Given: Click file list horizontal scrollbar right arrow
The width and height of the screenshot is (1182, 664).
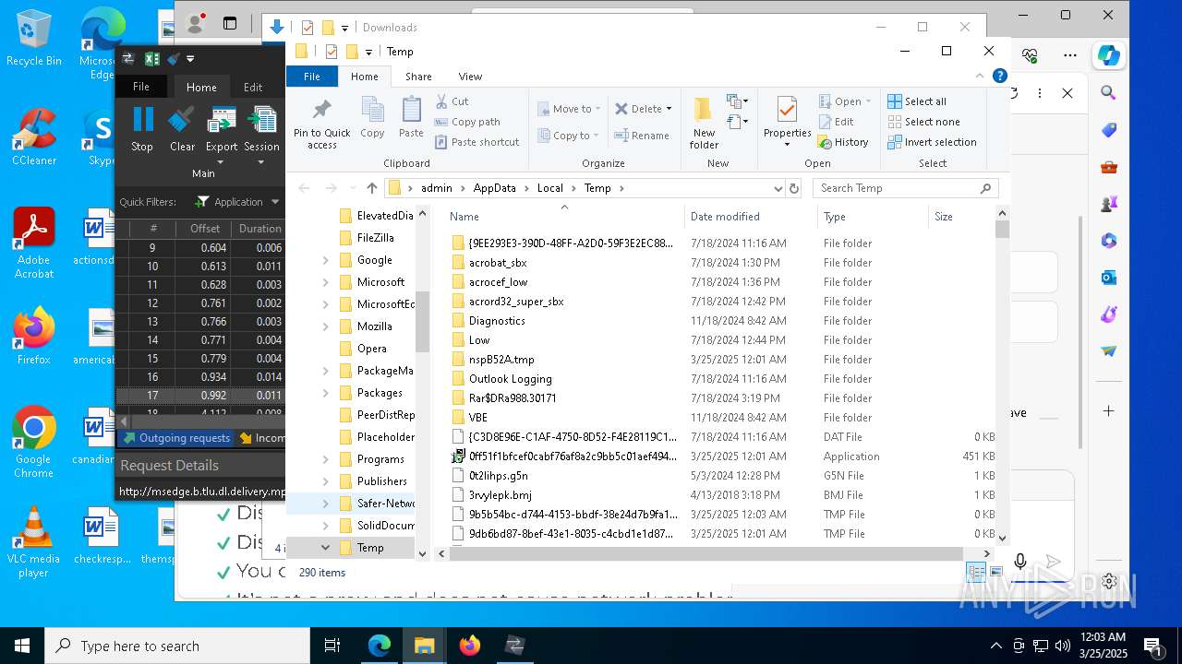Looking at the screenshot, I should point(987,553).
